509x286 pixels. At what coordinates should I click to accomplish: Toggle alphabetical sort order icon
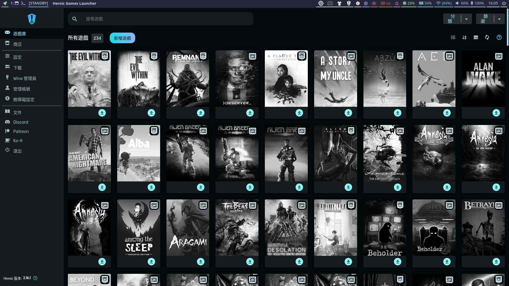(x=464, y=37)
